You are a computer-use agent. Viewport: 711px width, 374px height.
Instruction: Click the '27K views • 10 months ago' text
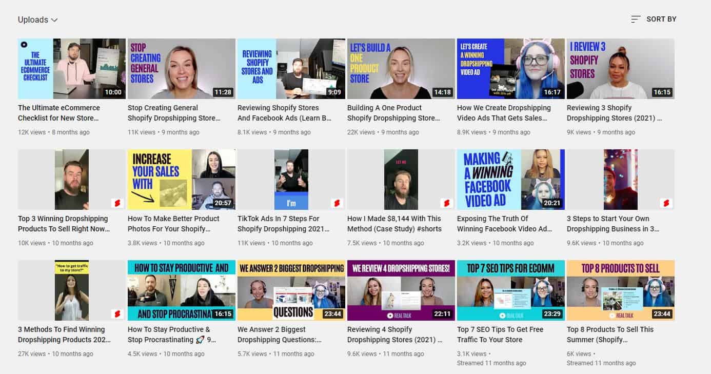(55, 354)
